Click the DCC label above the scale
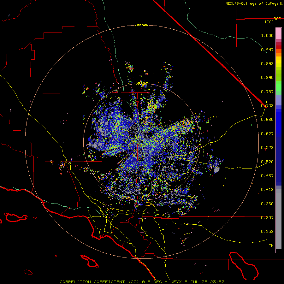 coord(277,19)
